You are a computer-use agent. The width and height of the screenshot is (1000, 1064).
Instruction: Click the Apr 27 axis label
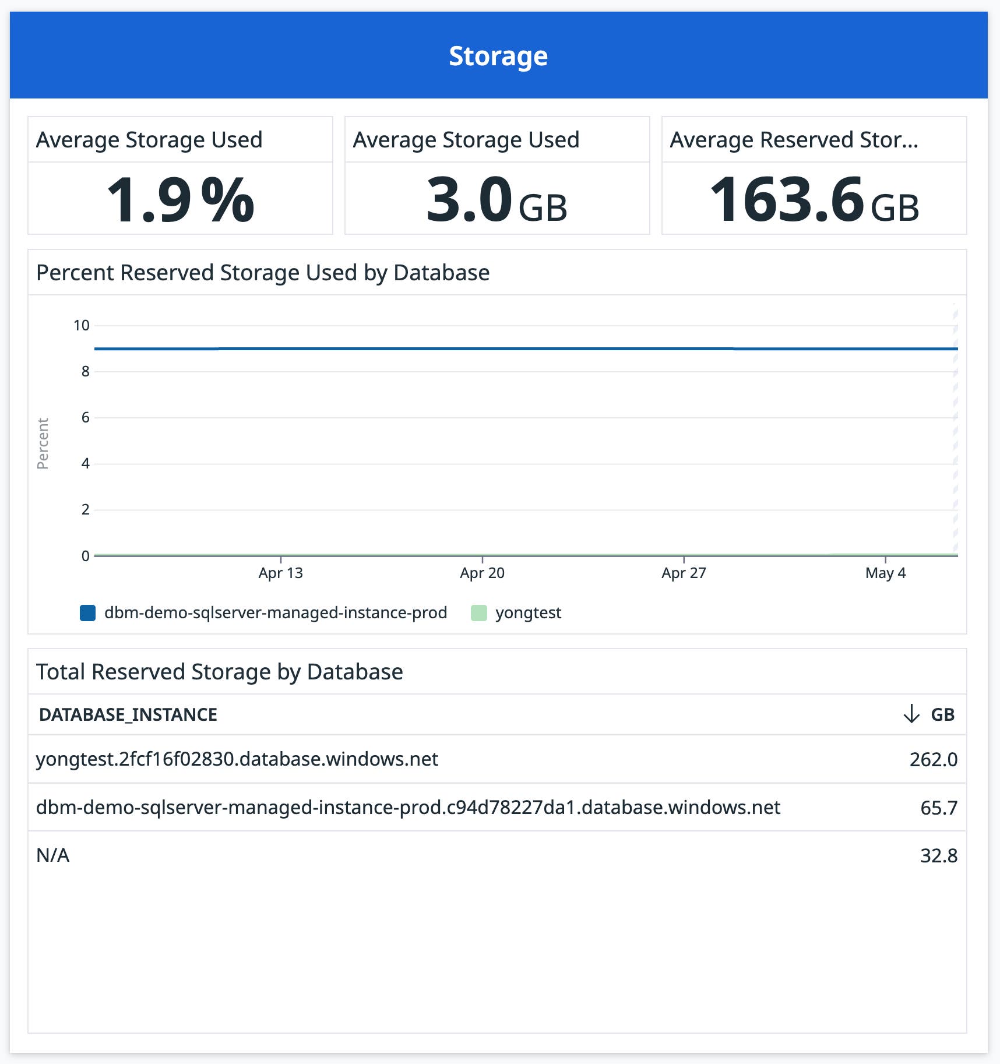click(x=683, y=573)
